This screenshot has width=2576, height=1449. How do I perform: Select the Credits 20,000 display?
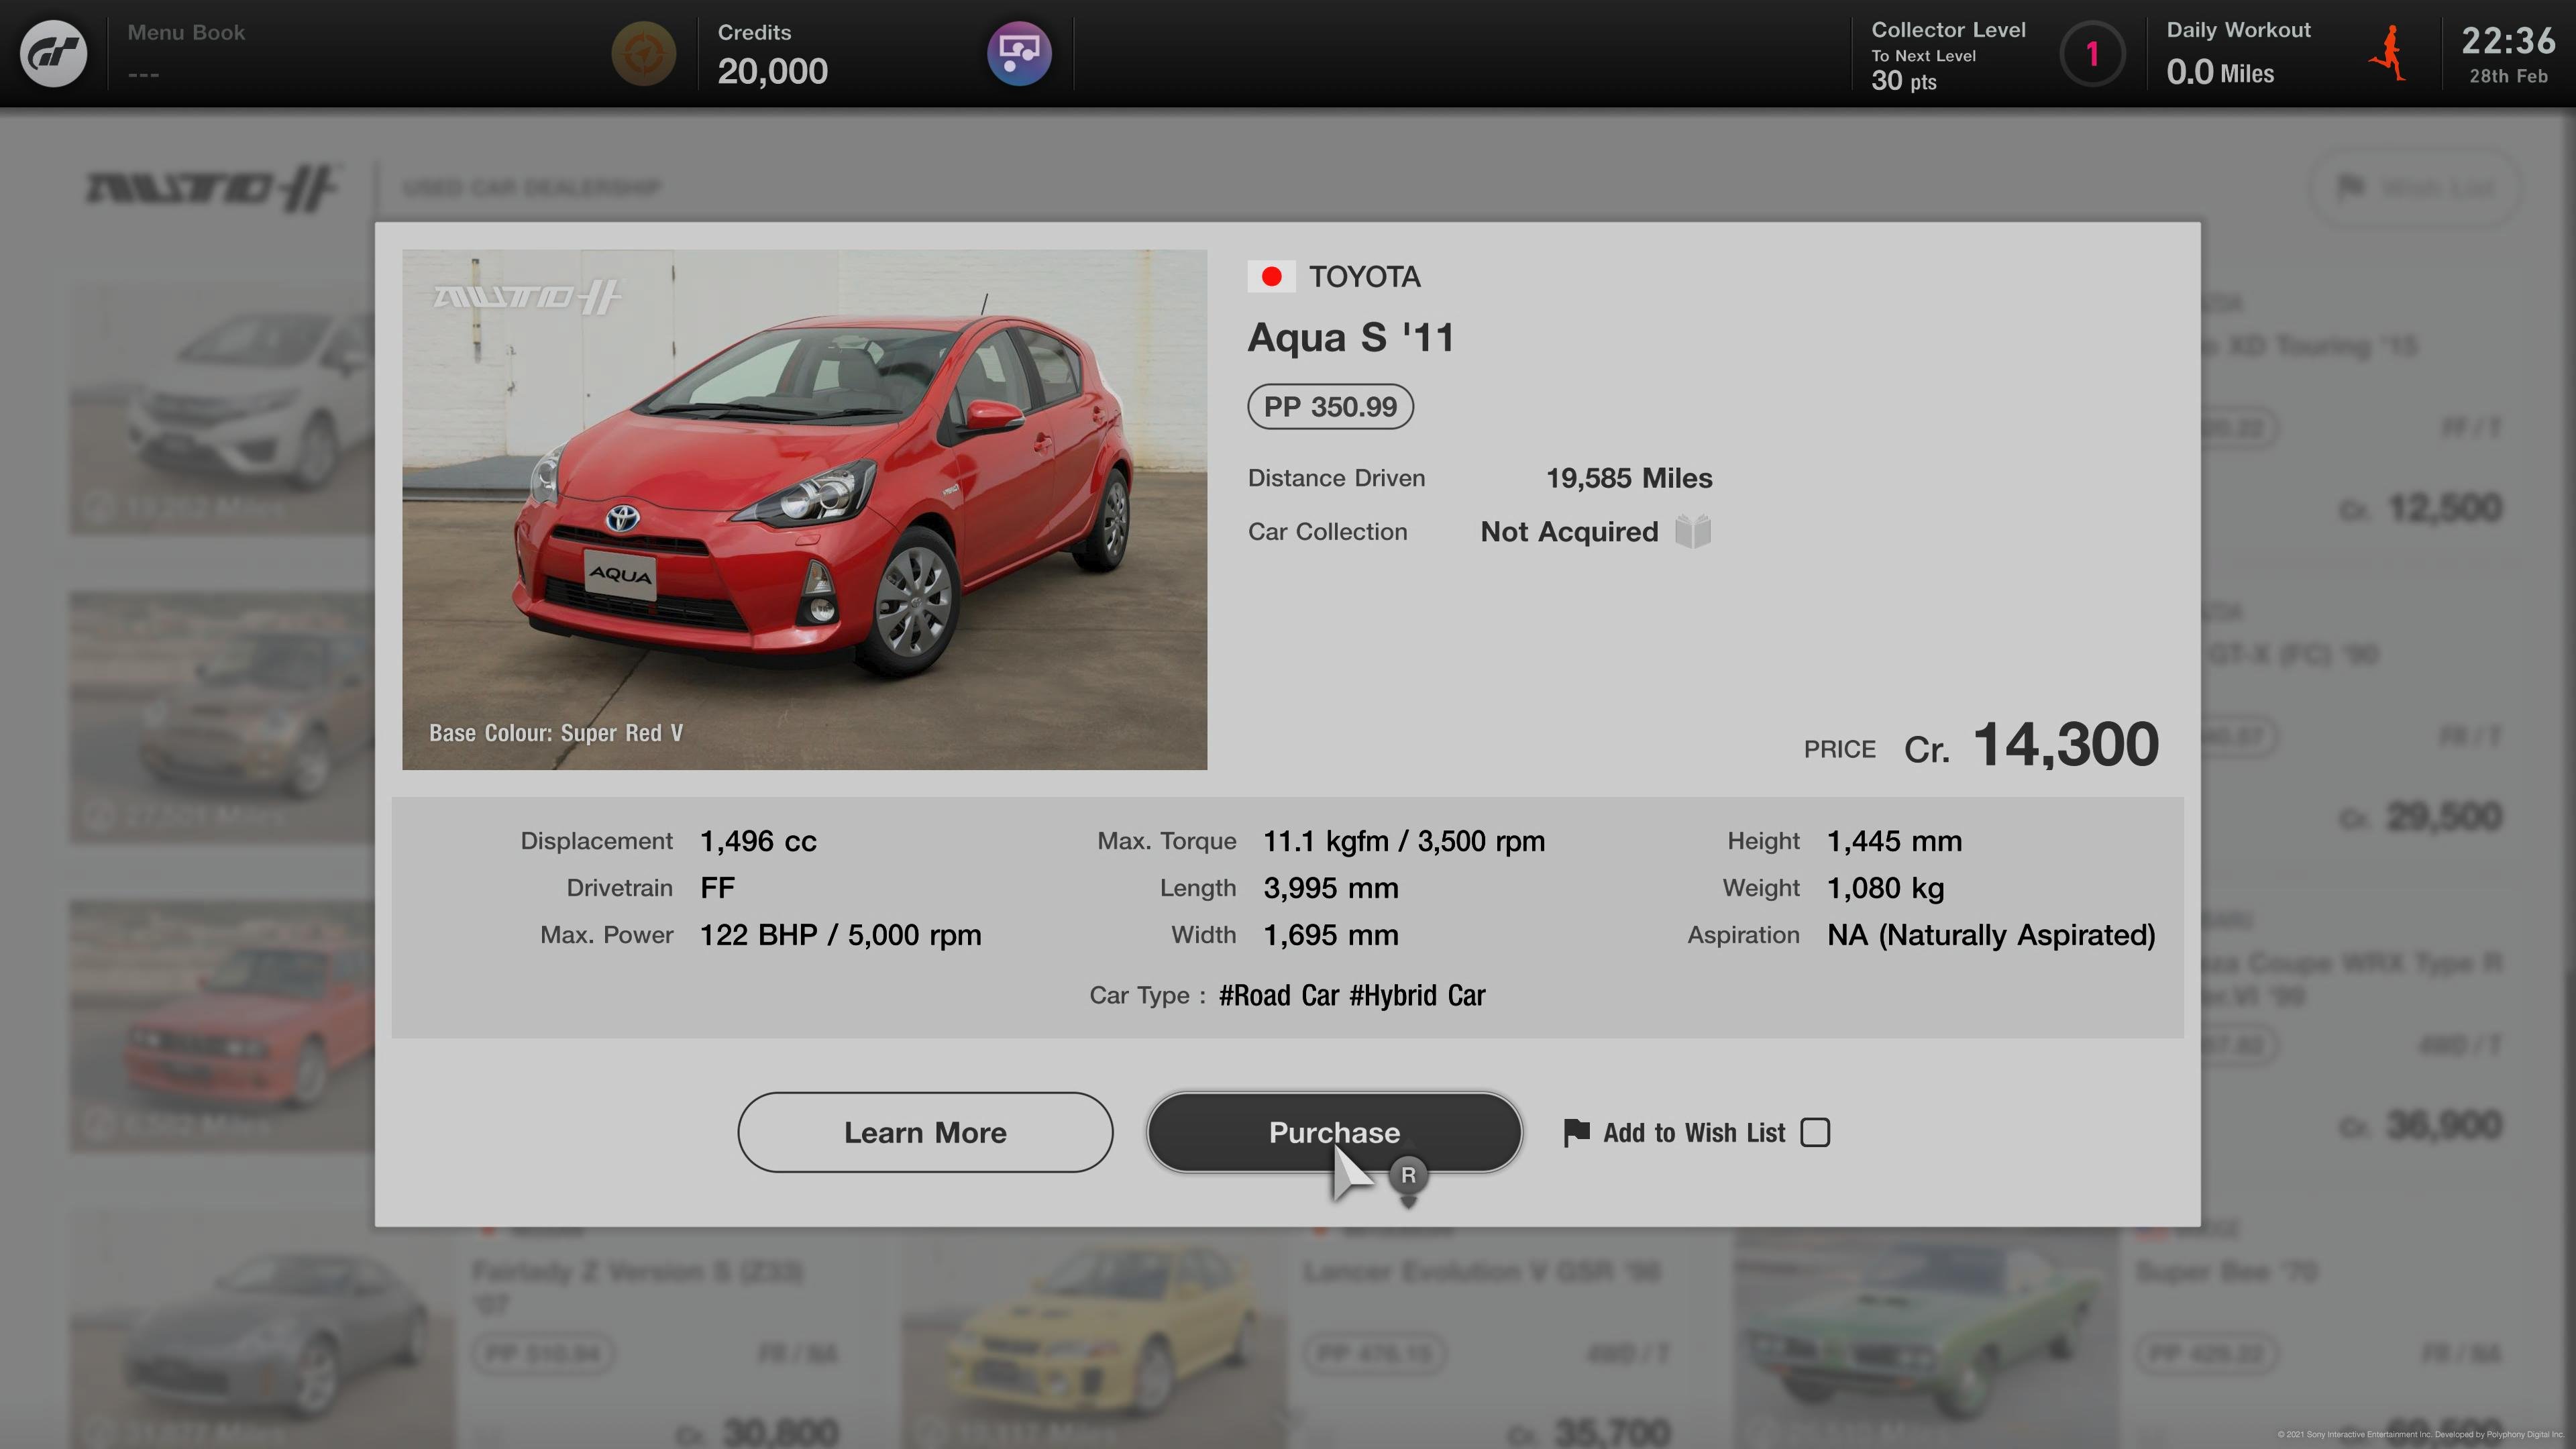tap(772, 54)
